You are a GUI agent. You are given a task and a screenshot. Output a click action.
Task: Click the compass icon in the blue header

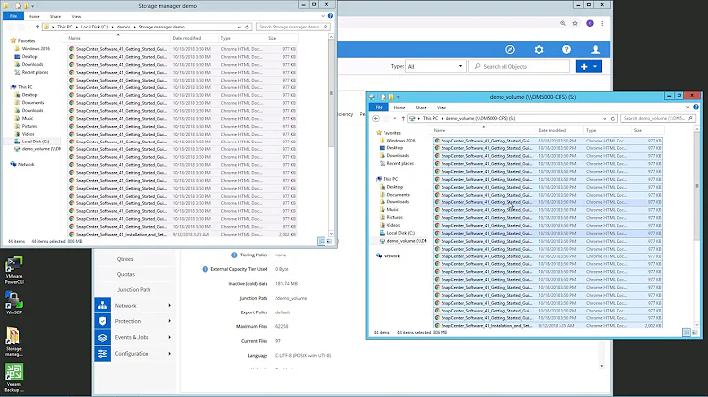point(510,49)
